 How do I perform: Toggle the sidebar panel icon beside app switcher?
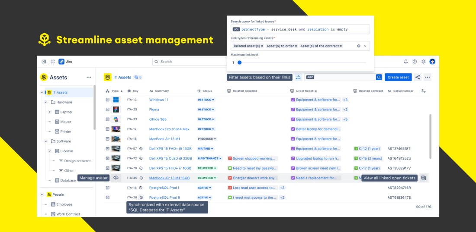[44, 62]
